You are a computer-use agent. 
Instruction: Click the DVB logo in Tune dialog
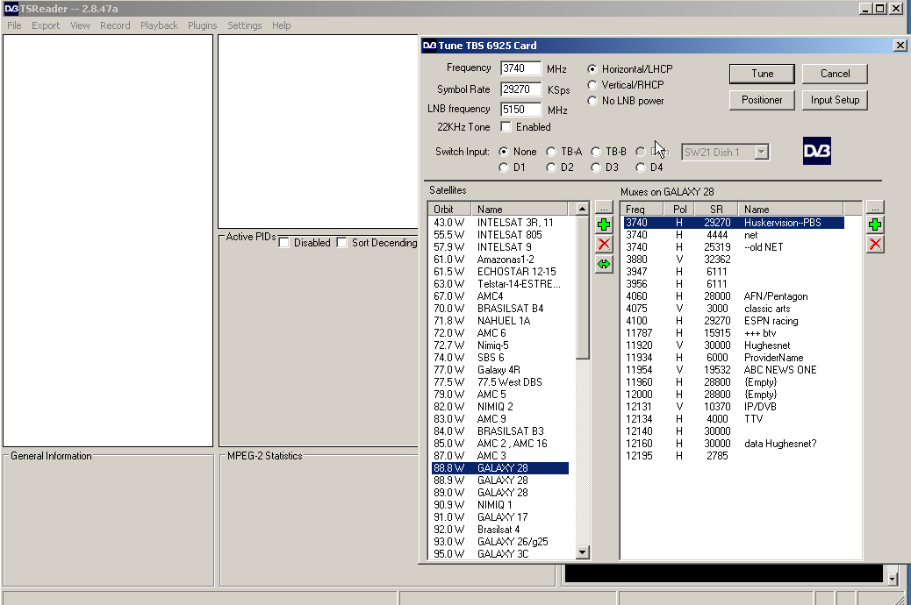click(817, 151)
